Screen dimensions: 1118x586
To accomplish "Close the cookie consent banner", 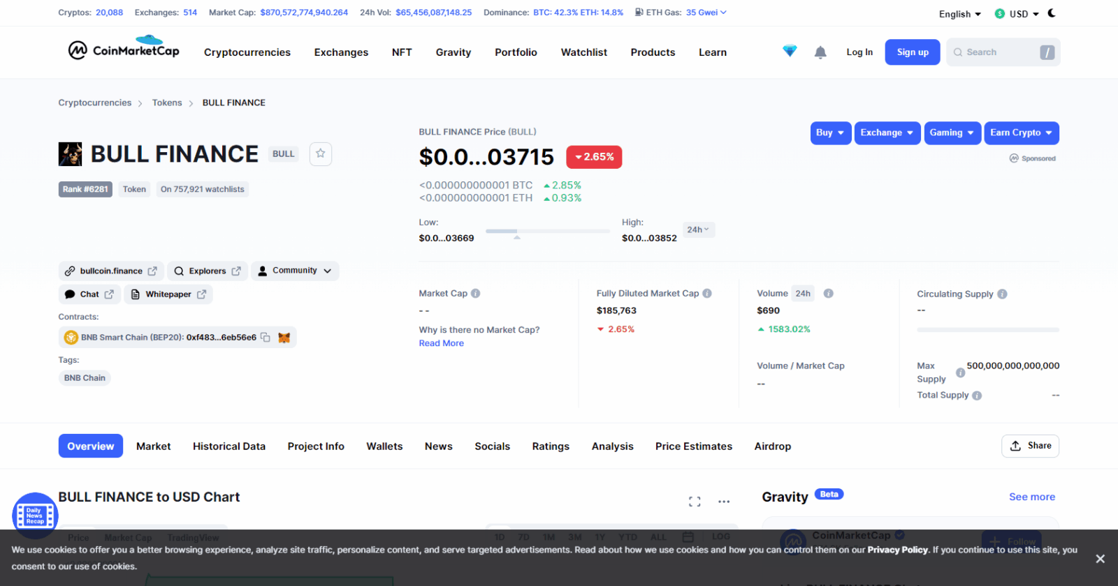I will click(1100, 559).
